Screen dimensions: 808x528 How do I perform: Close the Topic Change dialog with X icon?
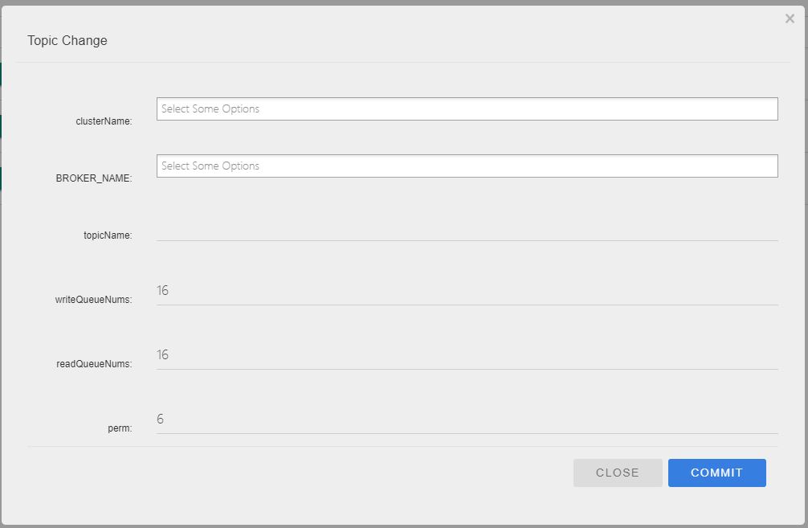(790, 19)
